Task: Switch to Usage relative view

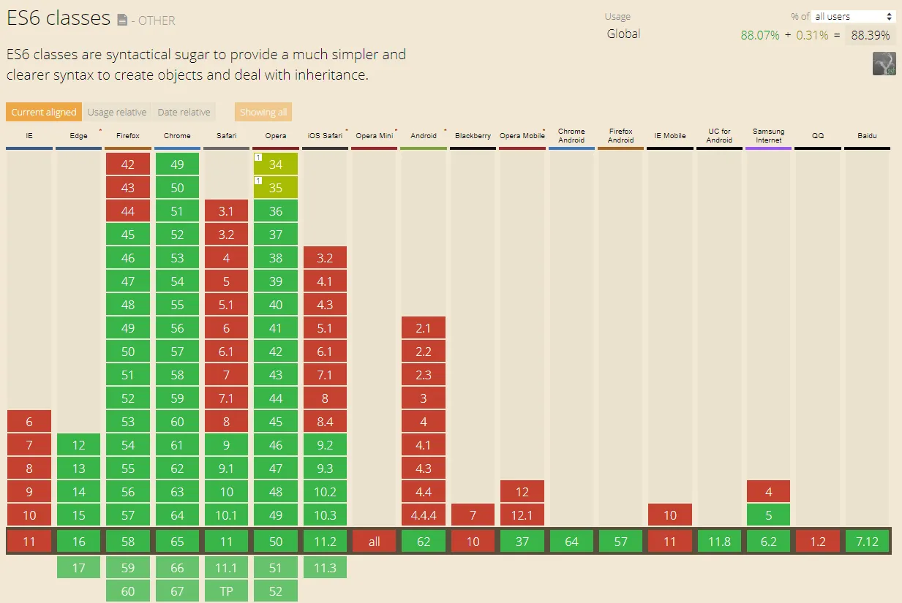Action: point(117,112)
